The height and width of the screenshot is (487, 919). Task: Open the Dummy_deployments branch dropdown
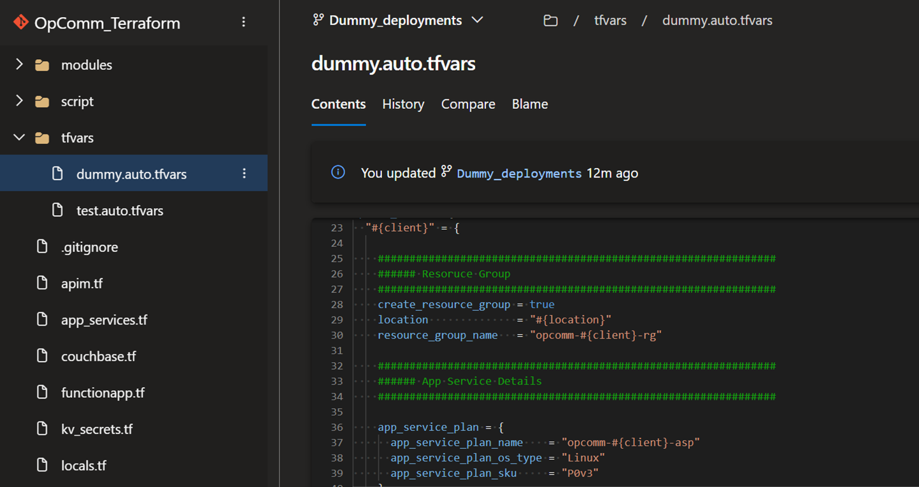click(x=476, y=20)
